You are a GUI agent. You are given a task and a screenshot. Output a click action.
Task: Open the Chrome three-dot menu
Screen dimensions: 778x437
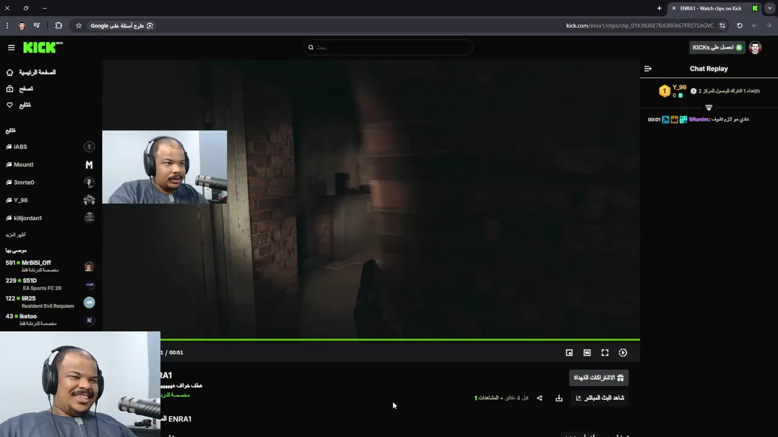(7, 25)
